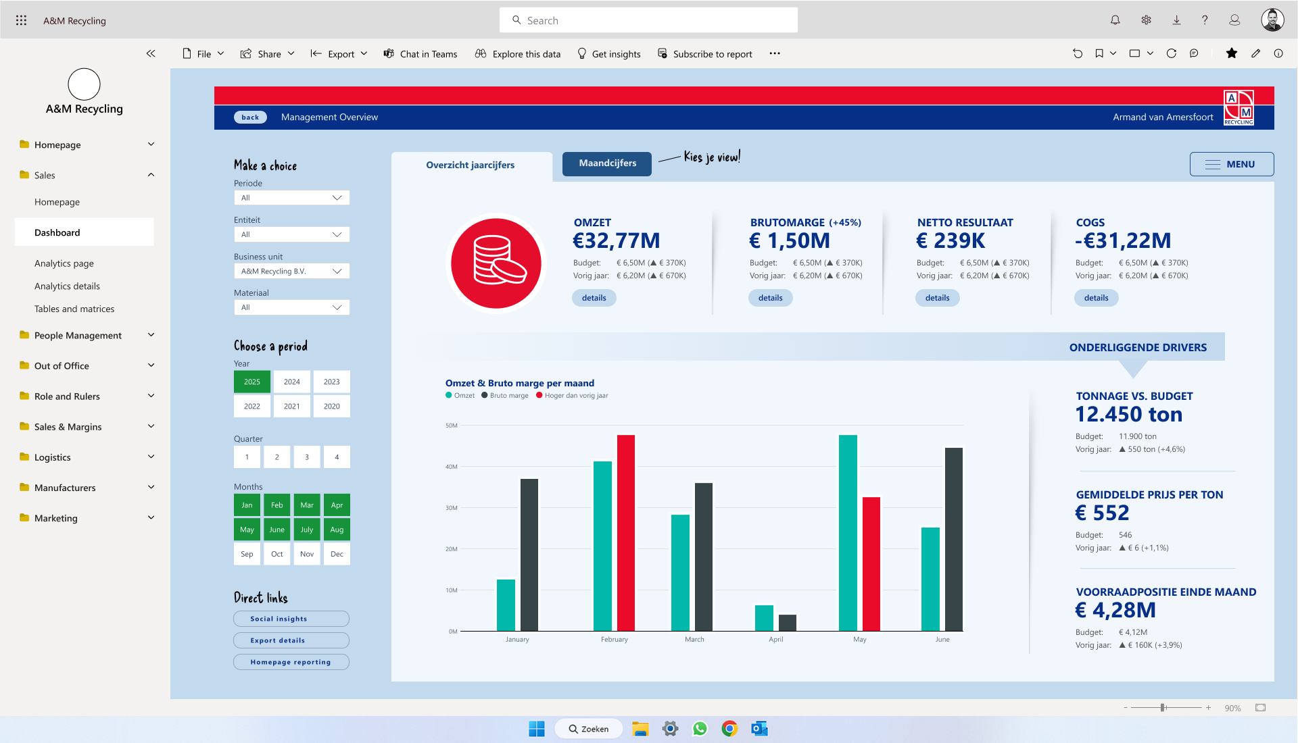
Task: Open more options ellipsis in toolbar
Action: pyautogui.click(x=775, y=53)
